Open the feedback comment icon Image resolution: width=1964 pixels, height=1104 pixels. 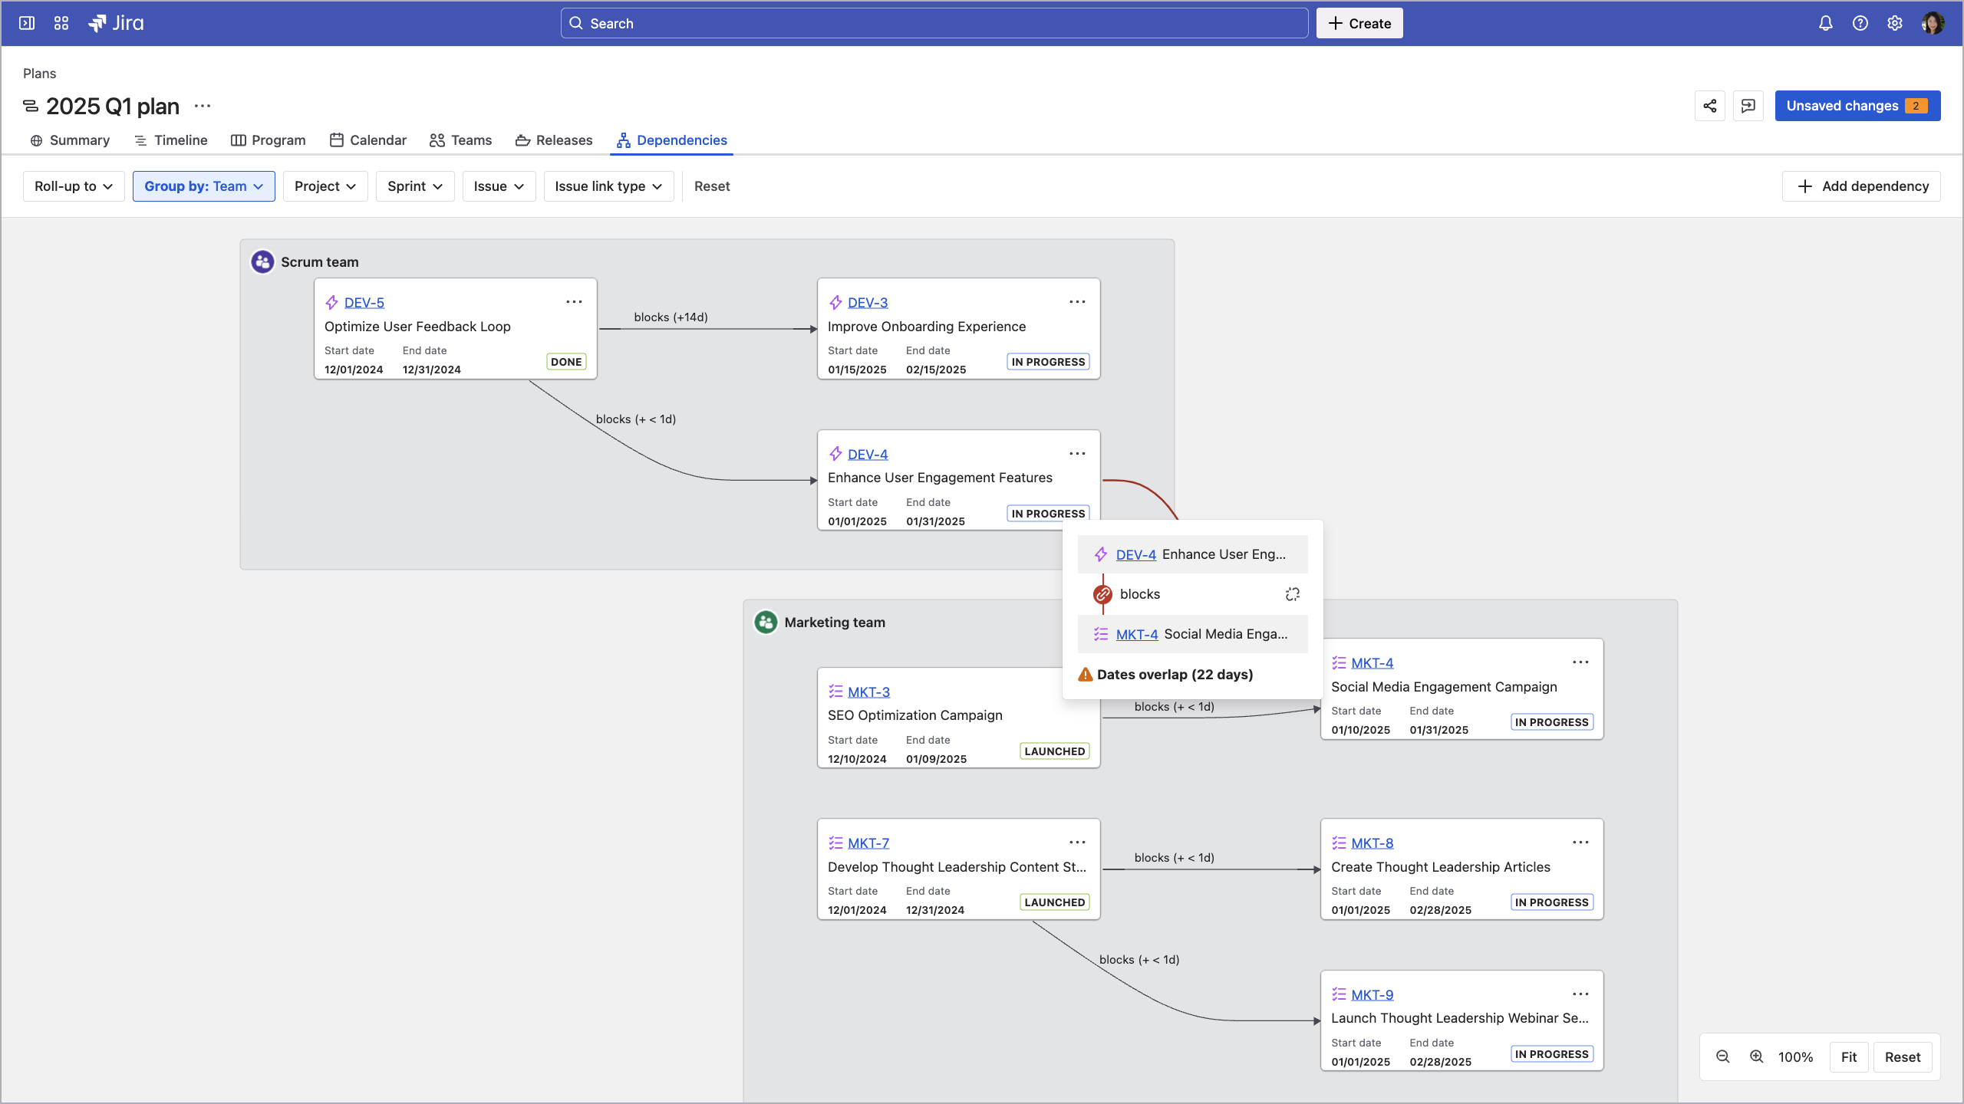(1748, 106)
